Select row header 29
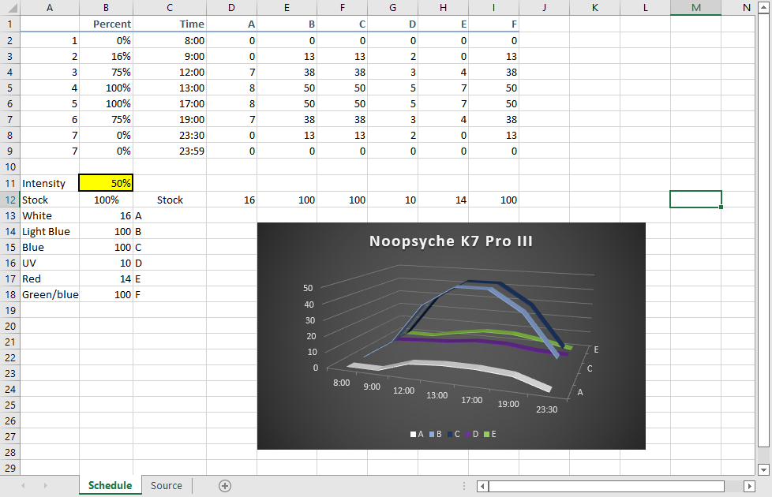Screen dimensions: 772x497 [x=10, y=468]
